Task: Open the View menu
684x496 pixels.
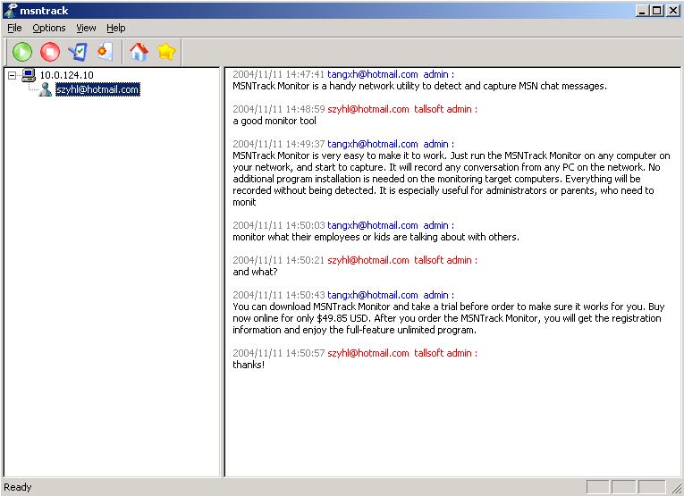Action: tap(86, 28)
